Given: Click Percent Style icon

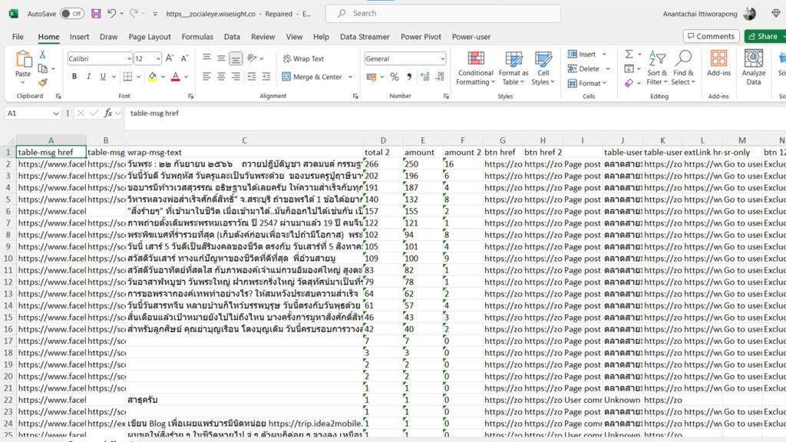Looking at the screenshot, I should [x=395, y=77].
